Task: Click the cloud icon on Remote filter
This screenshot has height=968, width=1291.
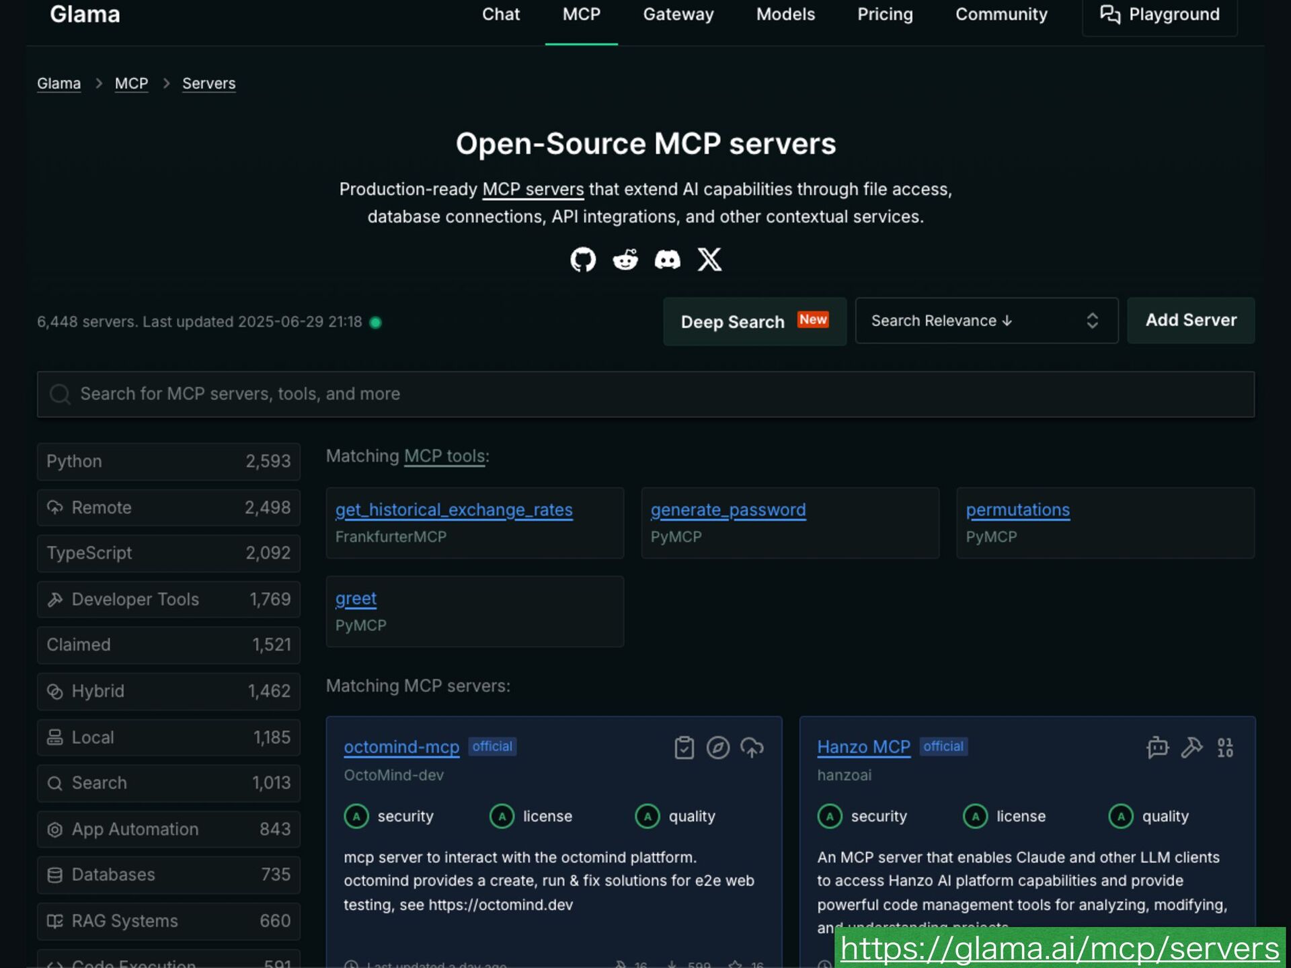Action: pos(55,508)
